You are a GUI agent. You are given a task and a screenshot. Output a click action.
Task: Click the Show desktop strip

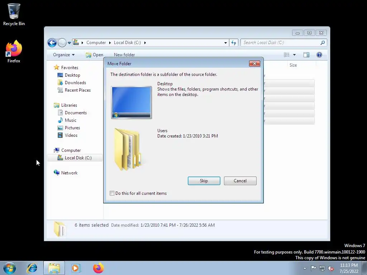(x=364, y=268)
